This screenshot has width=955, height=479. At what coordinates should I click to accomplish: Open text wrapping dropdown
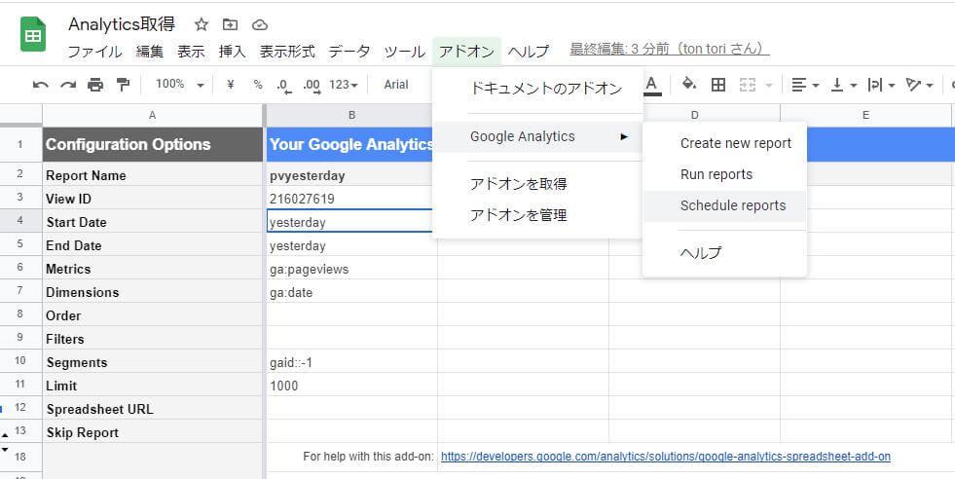[881, 85]
